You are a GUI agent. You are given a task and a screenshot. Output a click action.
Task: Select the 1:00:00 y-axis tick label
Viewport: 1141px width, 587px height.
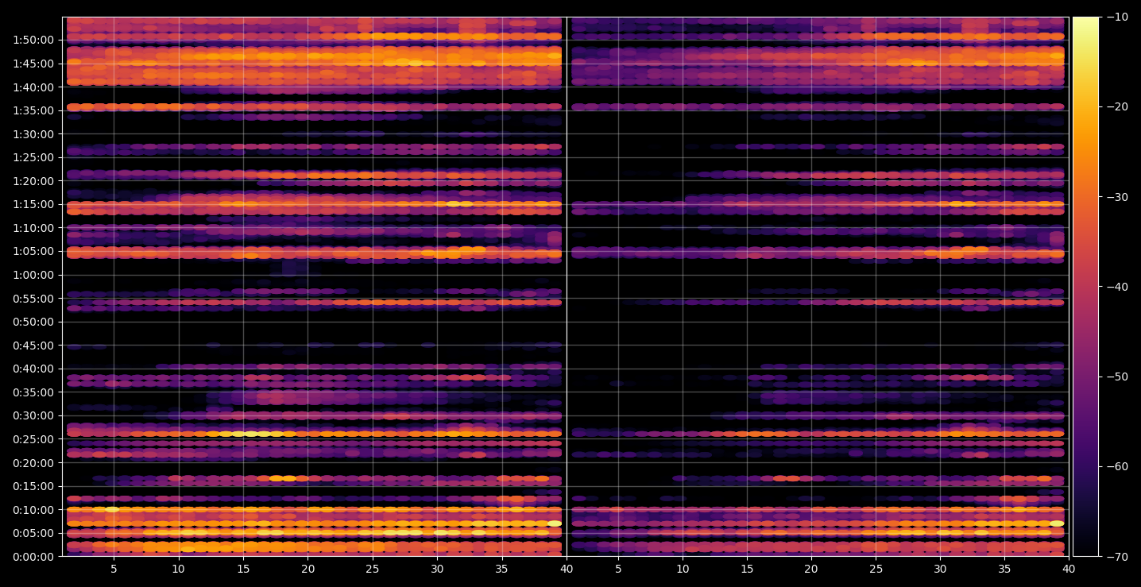(x=33, y=275)
